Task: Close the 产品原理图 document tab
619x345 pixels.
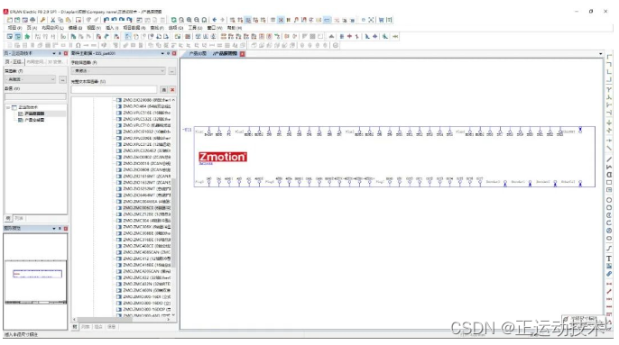Action: point(243,54)
